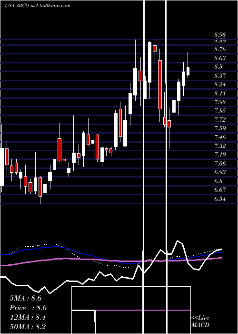Click the '12MA : 8.4' readout

pos(27,317)
